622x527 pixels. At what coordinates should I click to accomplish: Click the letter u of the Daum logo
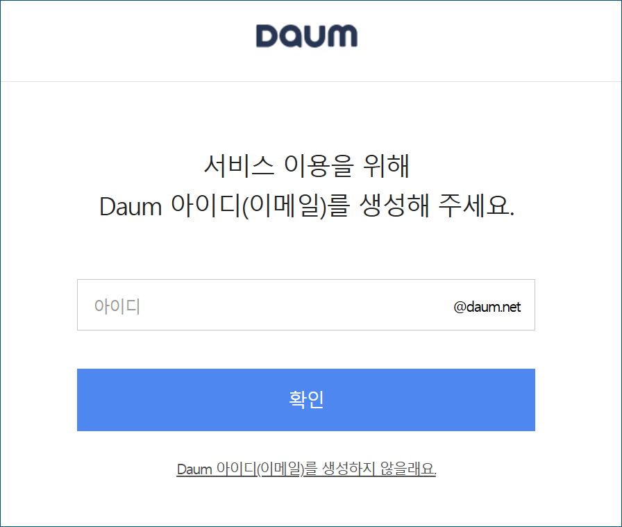[317, 37]
